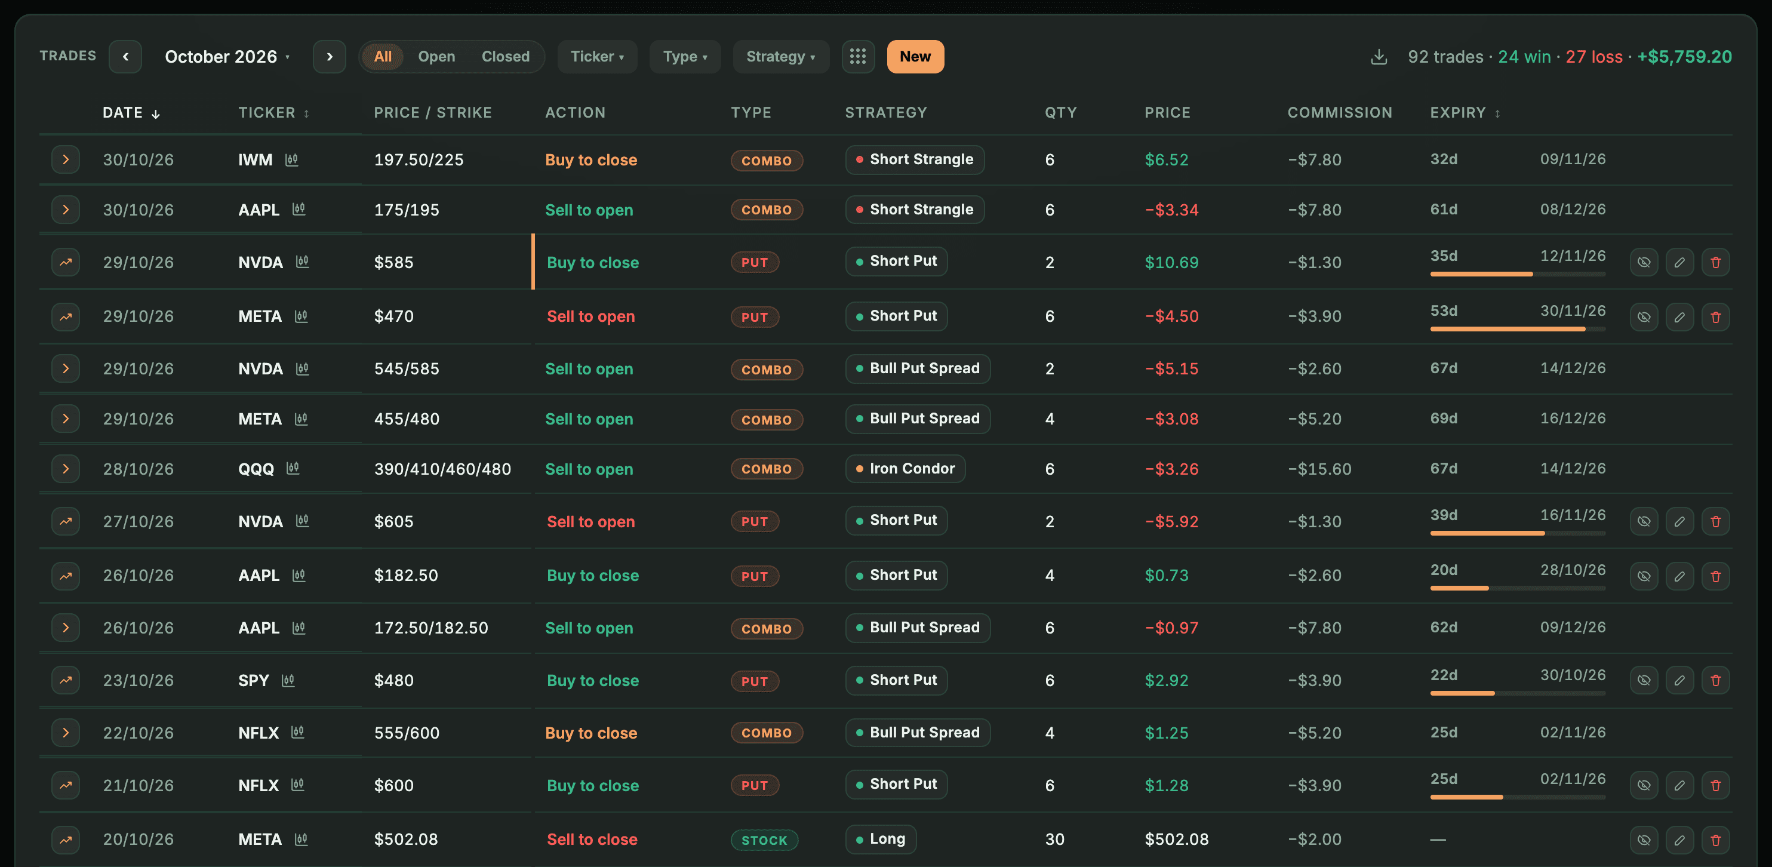Click the Bull Put Spread tag on NFLX row
The height and width of the screenshot is (867, 1772).
pos(918,732)
